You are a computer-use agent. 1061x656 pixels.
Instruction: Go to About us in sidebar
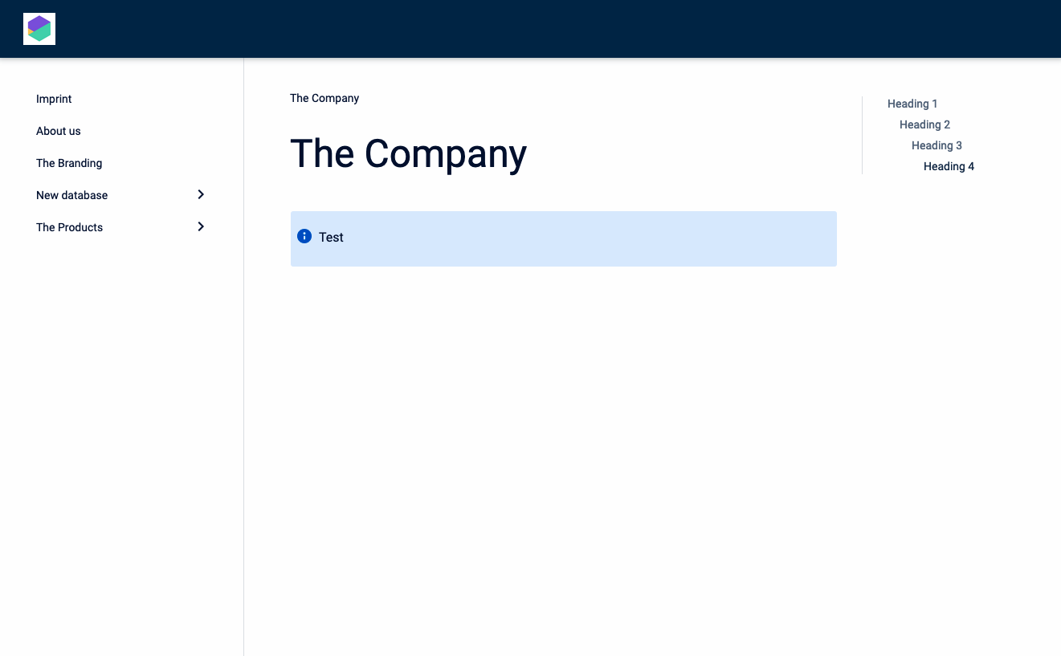point(59,131)
